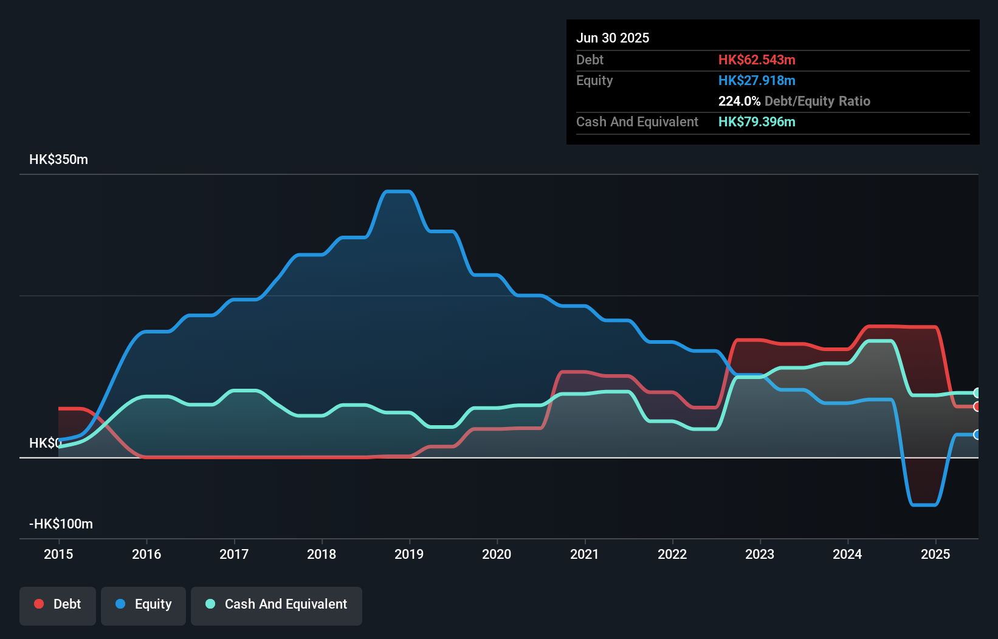Click the red Debt value HK$62.543m in tooltip
998x639 pixels.
click(x=757, y=60)
